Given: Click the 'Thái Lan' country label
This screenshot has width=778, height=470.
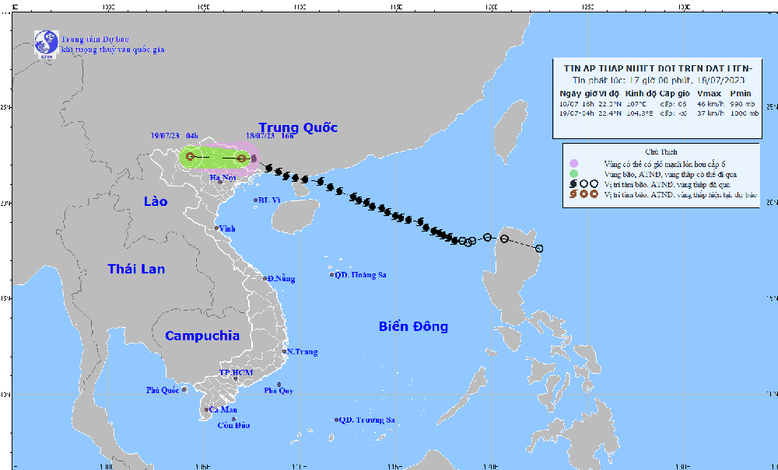Looking at the screenshot, I should [x=136, y=269].
